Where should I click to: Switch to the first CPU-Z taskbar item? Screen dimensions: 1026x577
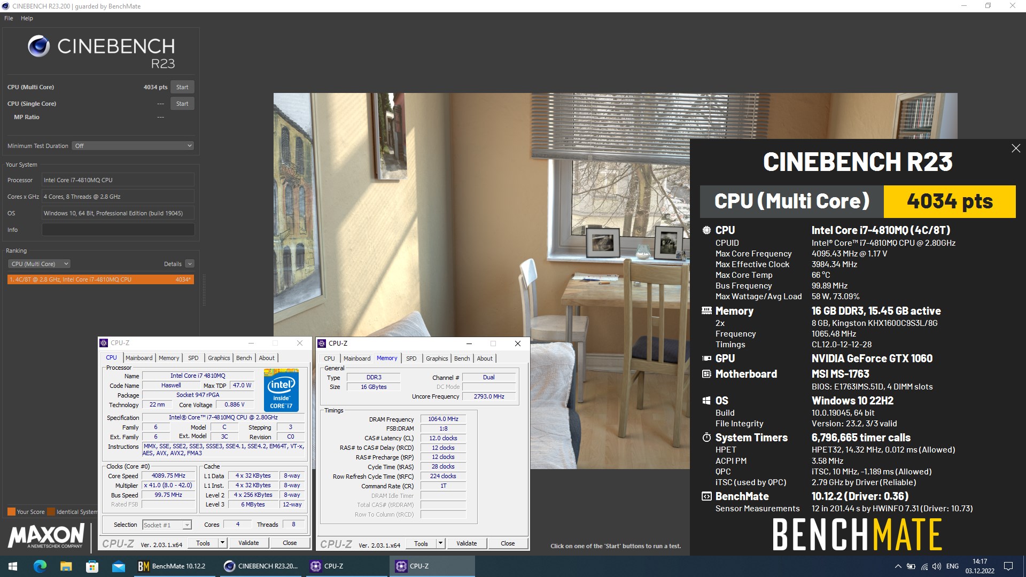point(346,566)
